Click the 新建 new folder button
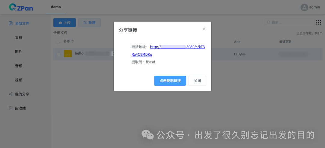The image size is (325, 148). 90,23
